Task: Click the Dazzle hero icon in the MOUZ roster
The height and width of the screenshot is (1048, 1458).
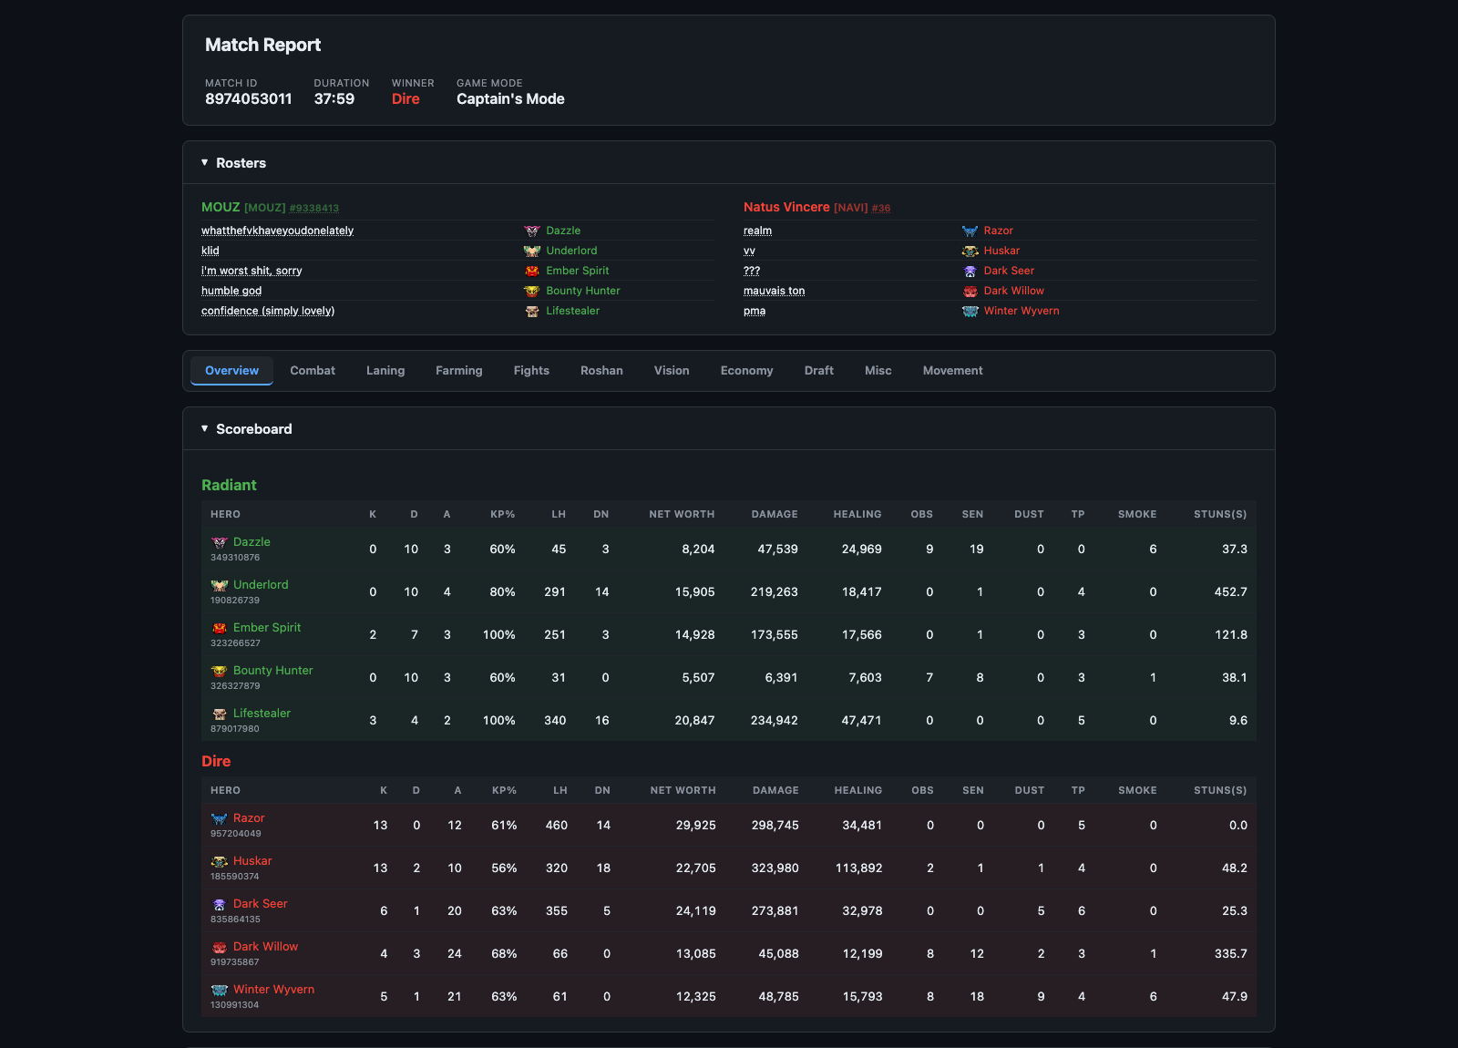Action: (x=532, y=231)
